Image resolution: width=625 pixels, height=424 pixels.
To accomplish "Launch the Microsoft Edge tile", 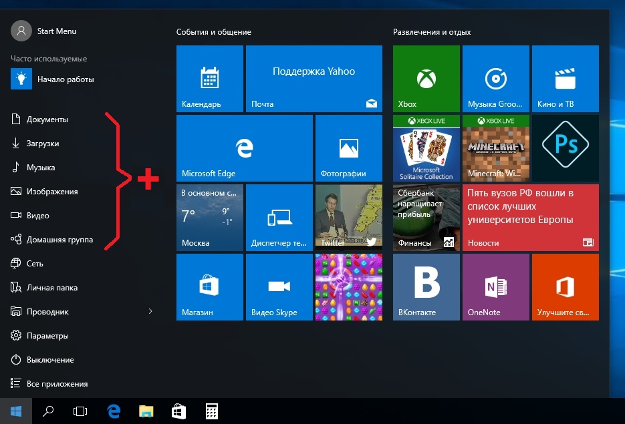I will click(245, 148).
